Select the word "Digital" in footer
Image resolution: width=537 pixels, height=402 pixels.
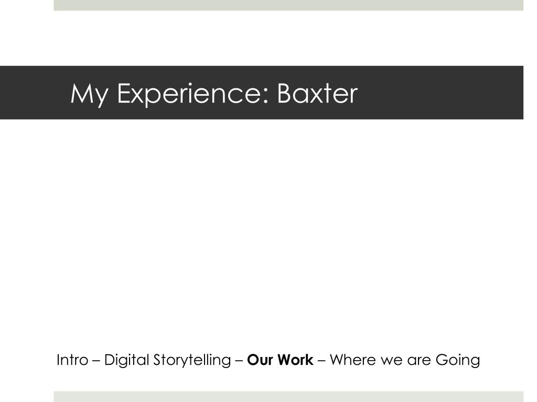click(x=127, y=360)
